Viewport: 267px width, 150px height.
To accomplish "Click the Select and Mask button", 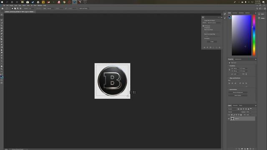I will (83, 8).
